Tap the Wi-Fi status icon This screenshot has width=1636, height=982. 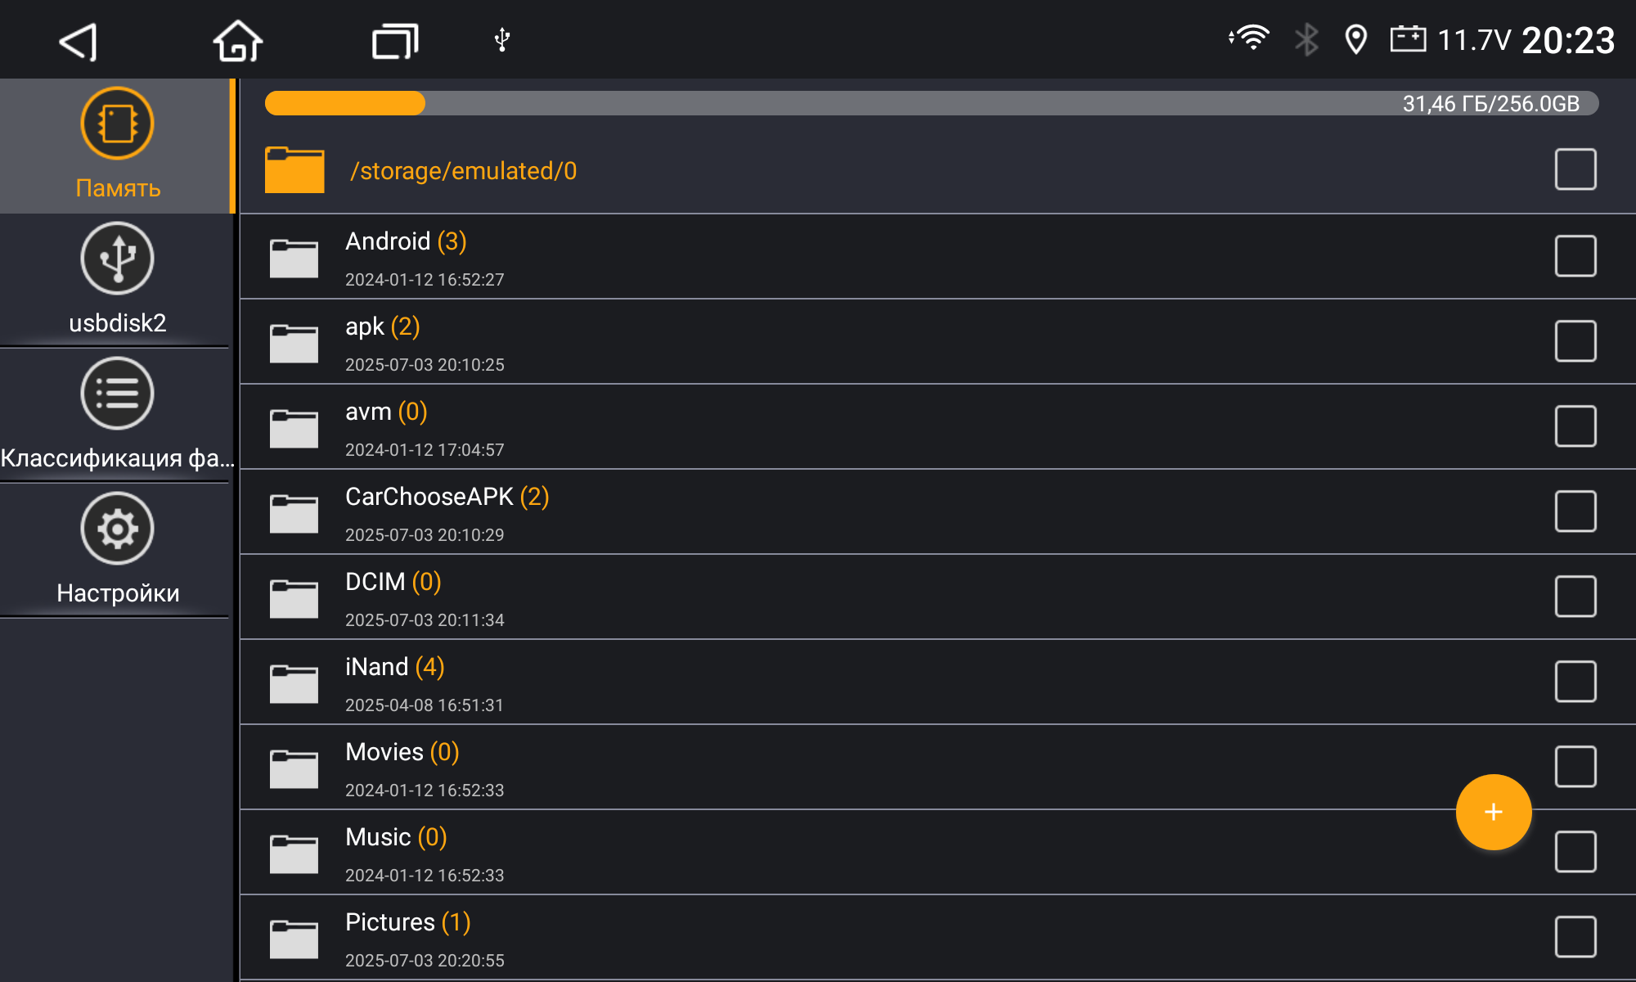1249,38
